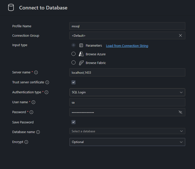This screenshot has width=195, height=169.
Task: Click the Connection Group label
Action: tap(26, 36)
